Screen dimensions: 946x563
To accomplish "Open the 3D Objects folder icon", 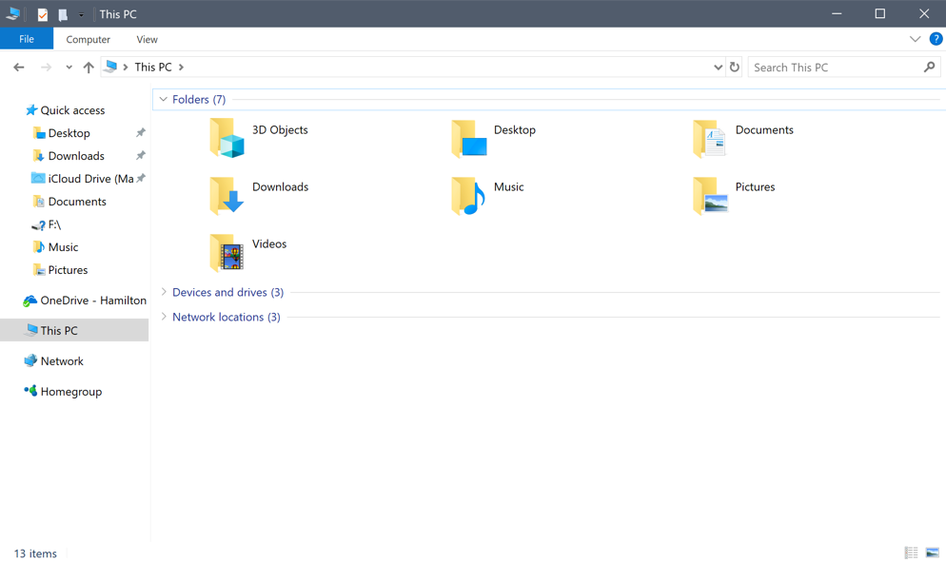I will [x=227, y=138].
